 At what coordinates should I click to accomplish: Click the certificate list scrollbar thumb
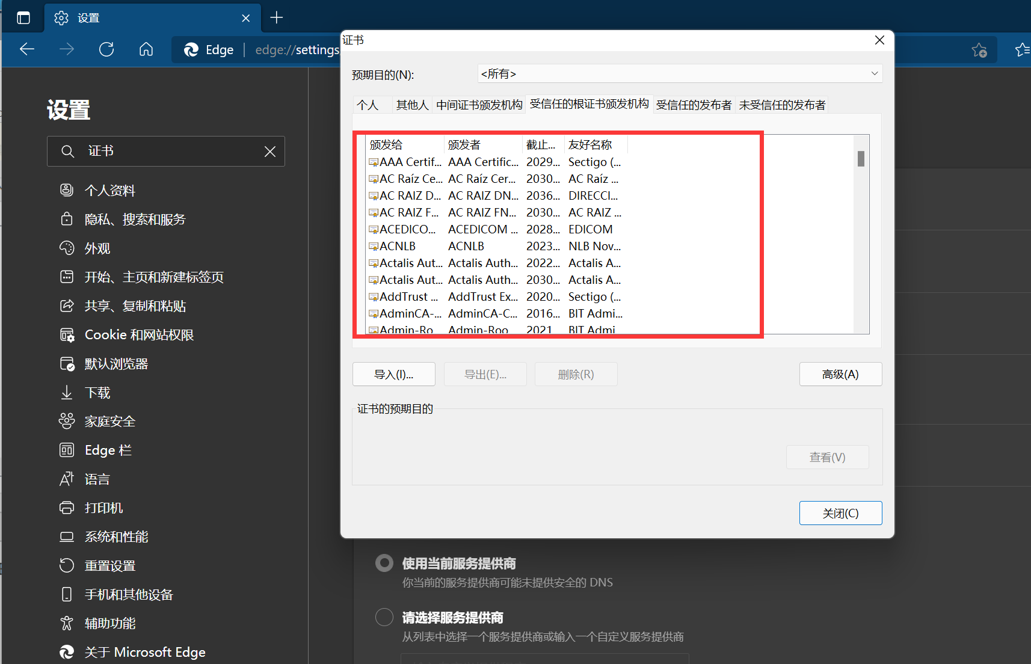point(861,159)
